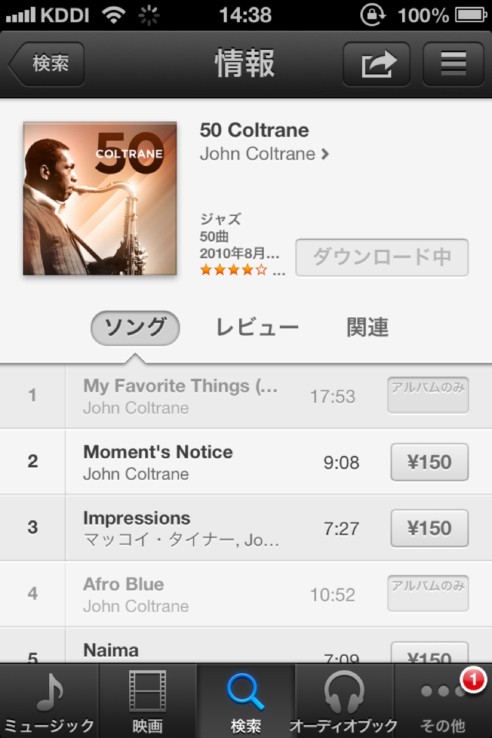Preview the My Favorite Things track

point(246,395)
